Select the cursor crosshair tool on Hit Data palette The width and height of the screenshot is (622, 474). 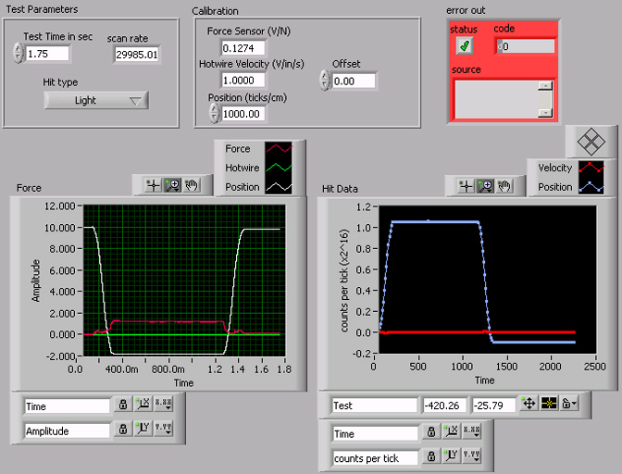point(466,186)
